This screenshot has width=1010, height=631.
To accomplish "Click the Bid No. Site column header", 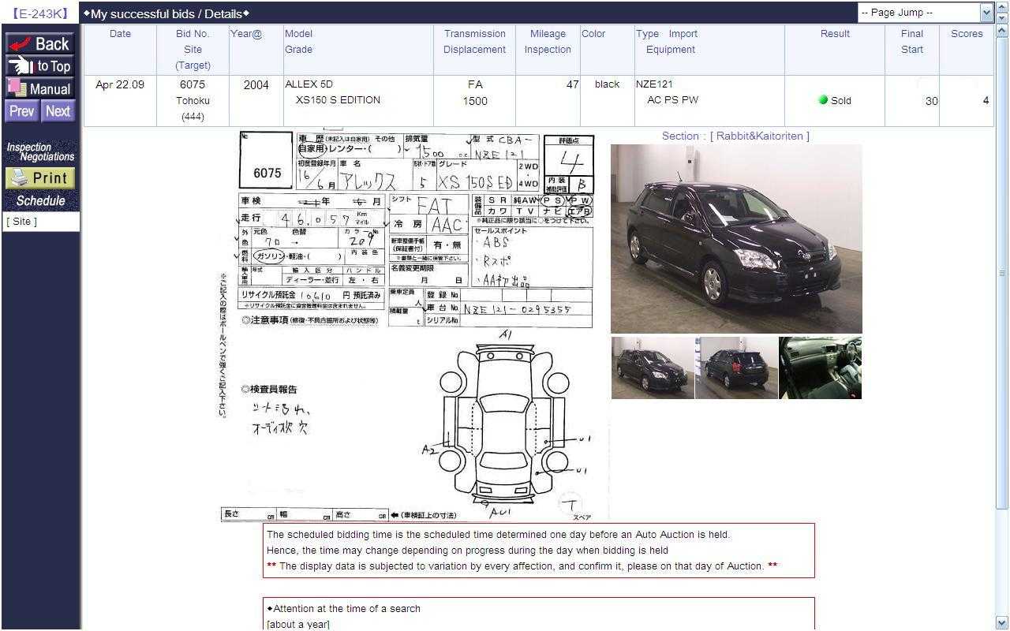I will 193,50.
